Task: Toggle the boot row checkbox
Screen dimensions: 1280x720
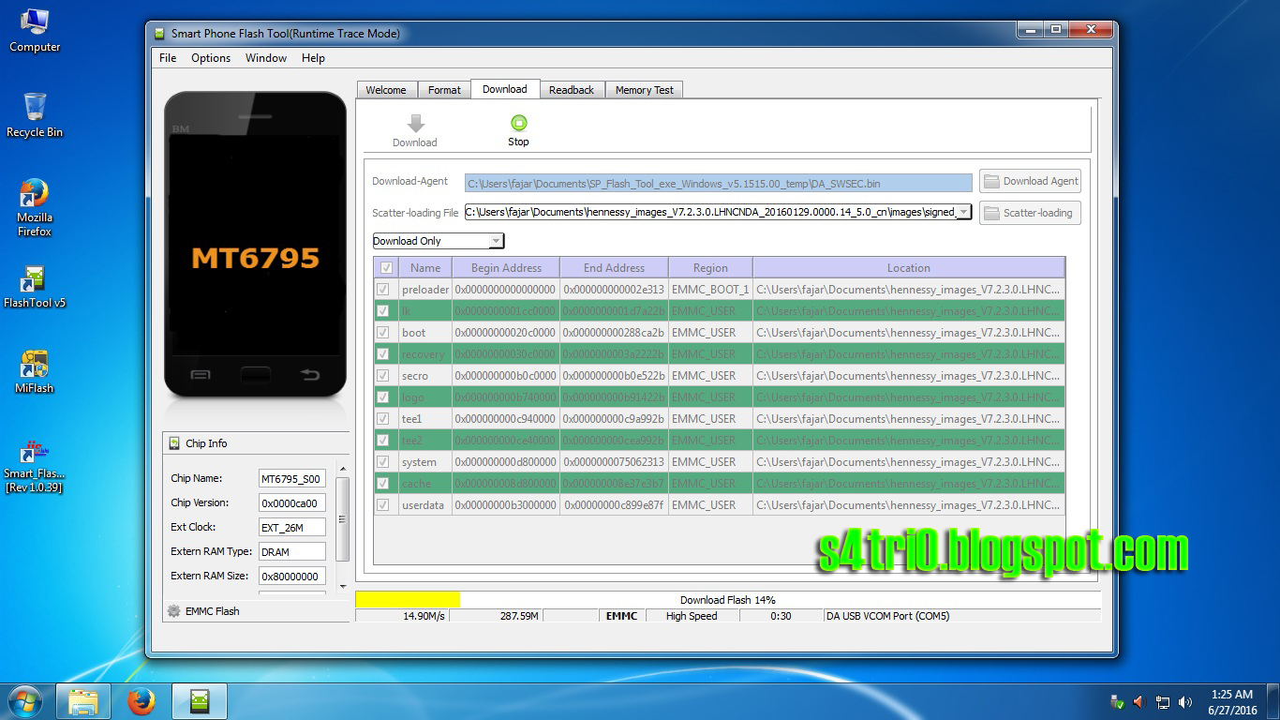Action: tap(383, 333)
